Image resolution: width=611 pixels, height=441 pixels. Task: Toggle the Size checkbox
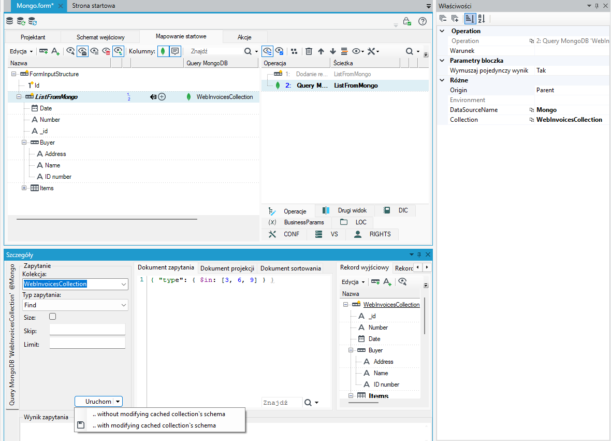pyautogui.click(x=53, y=317)
